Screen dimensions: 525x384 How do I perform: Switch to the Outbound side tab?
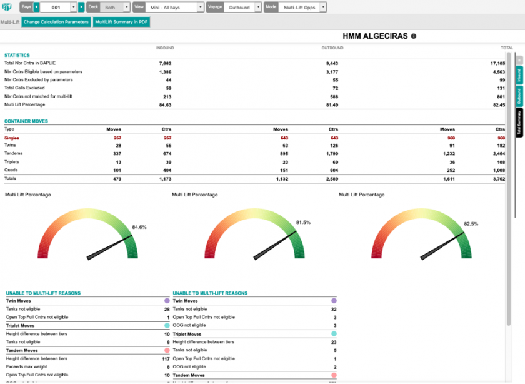point(519,96)
